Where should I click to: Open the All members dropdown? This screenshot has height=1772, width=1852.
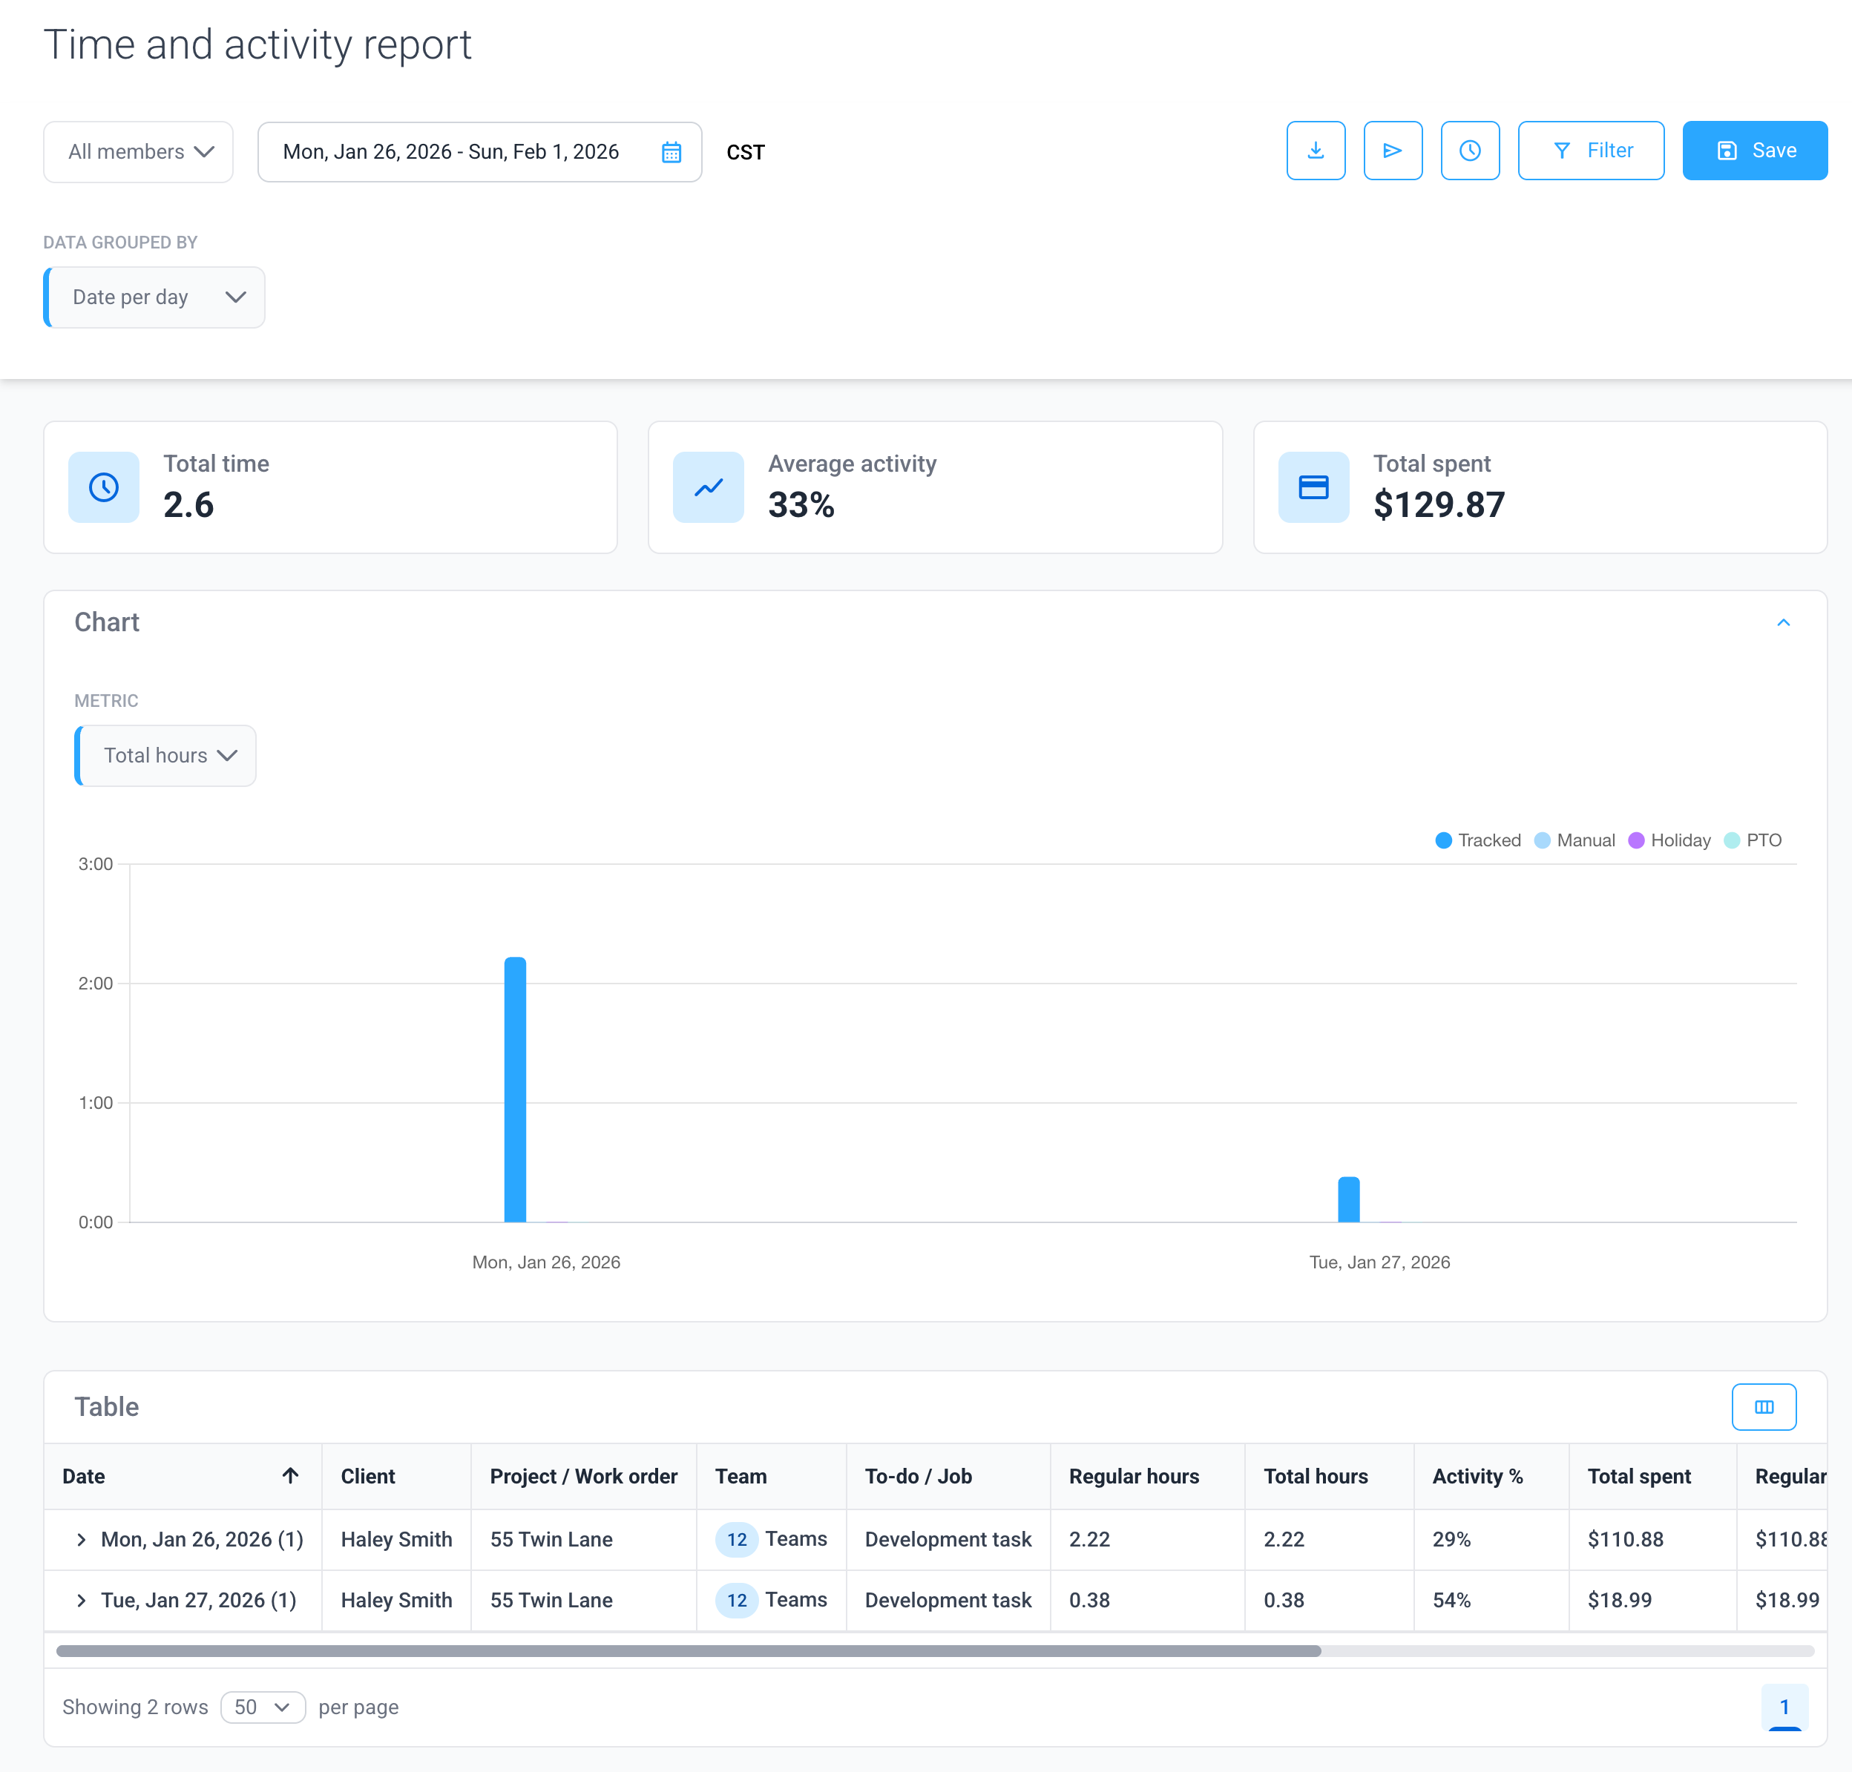[139, 152]
